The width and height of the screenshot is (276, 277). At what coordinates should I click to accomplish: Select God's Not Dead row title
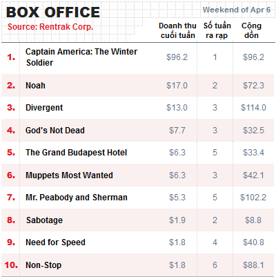coord(55,131)
